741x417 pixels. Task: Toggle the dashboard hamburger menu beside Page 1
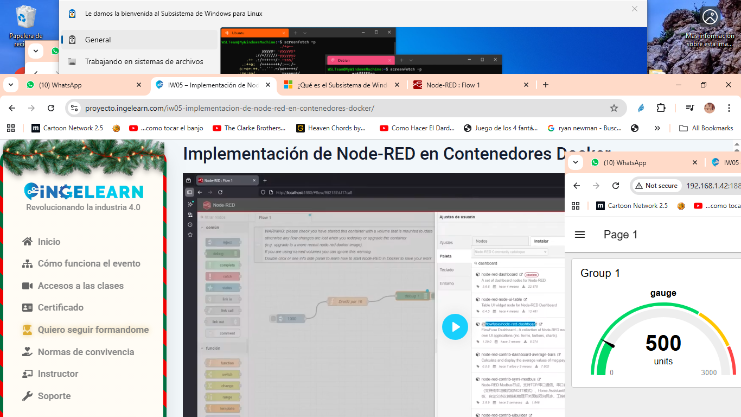pyautogui.click(x=580, y=235)
